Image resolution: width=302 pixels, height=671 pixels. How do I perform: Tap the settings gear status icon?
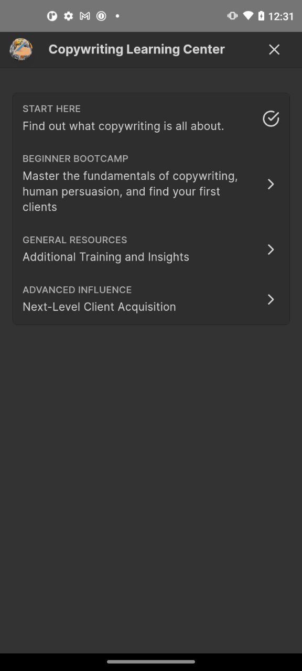coord(68,16)
